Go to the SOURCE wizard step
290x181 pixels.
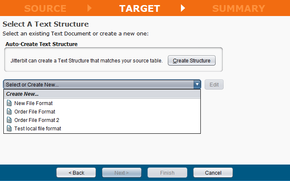click(x=45, y=8)
